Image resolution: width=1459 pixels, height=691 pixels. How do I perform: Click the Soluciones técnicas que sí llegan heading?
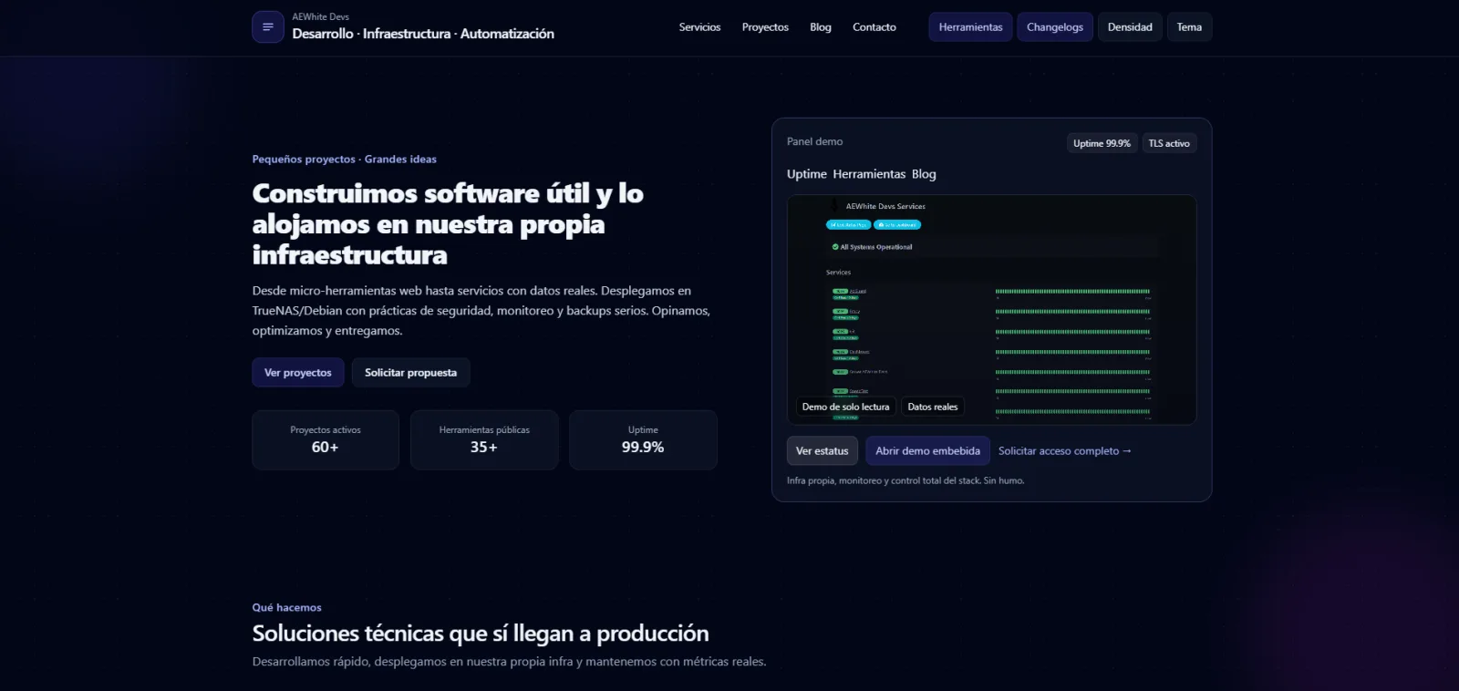tap(481, 634)
